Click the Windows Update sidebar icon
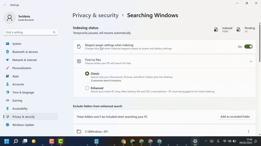Screen dimensions: 261x146 coord(7,125)
